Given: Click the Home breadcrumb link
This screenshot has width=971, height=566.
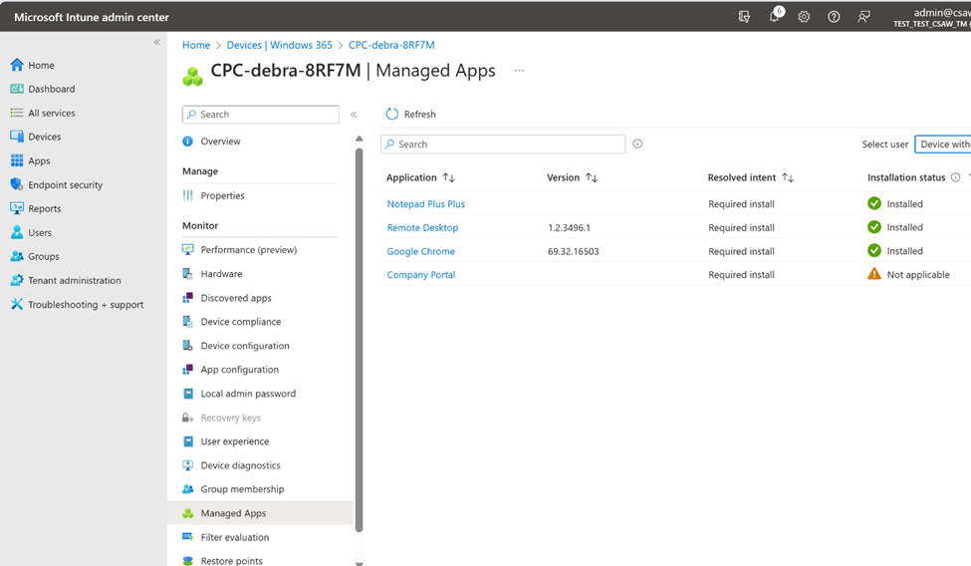Looking at the screenshot, I should tap(195, 45).
